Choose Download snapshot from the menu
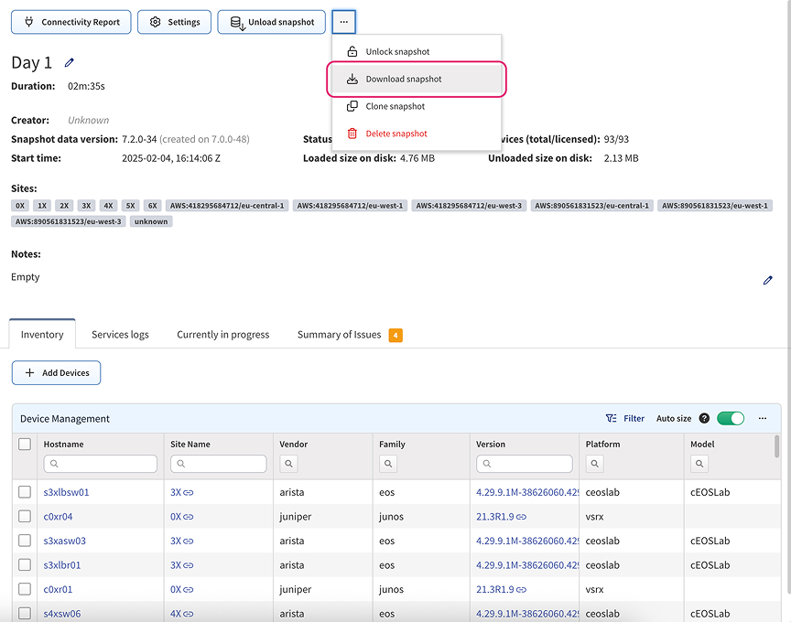This screenshot has height=622, width=791. click(404, 80)
